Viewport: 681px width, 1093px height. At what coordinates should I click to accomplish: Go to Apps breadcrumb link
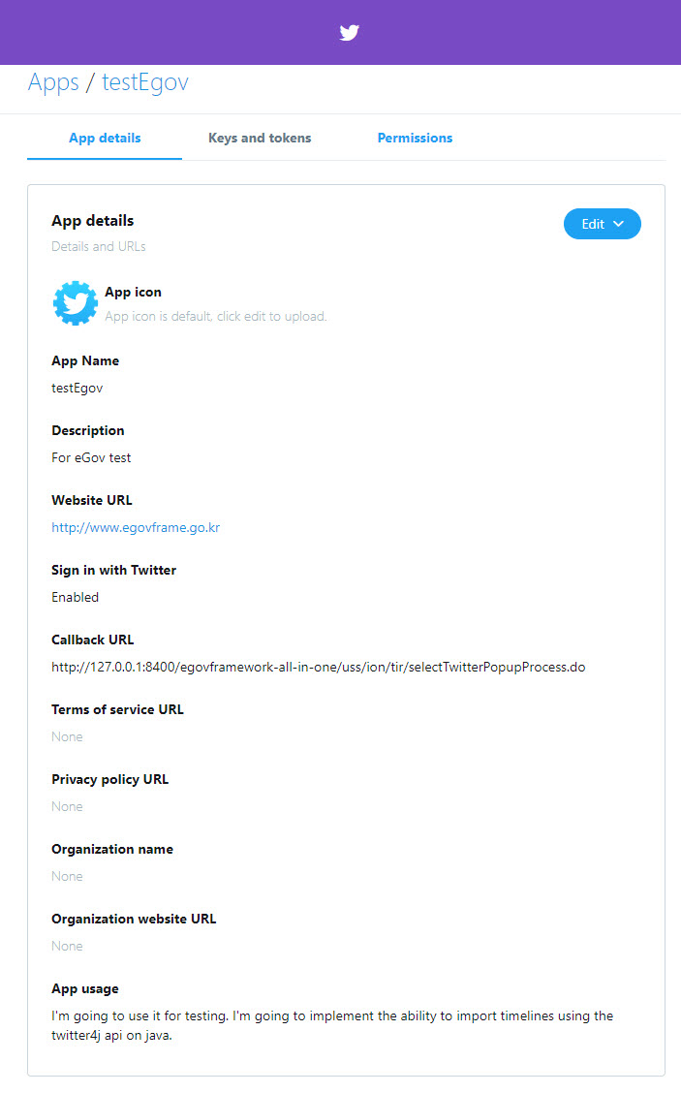(x=53, y=82)
